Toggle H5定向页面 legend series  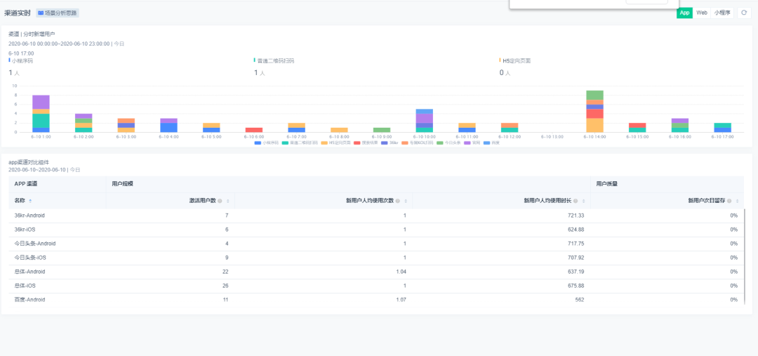[335, 143]
